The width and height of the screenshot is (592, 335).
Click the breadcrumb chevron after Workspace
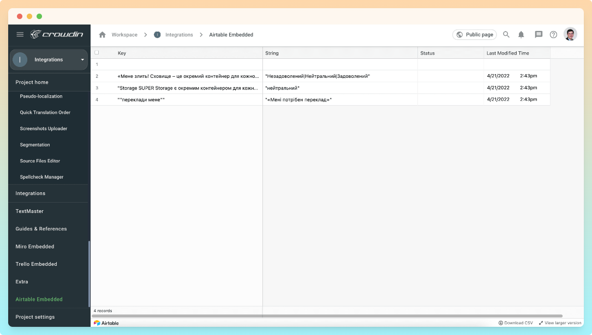[x=145, y=35]
